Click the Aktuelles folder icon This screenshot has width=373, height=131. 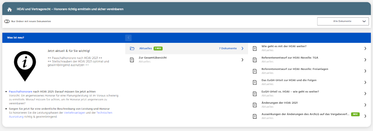(132, 48)
